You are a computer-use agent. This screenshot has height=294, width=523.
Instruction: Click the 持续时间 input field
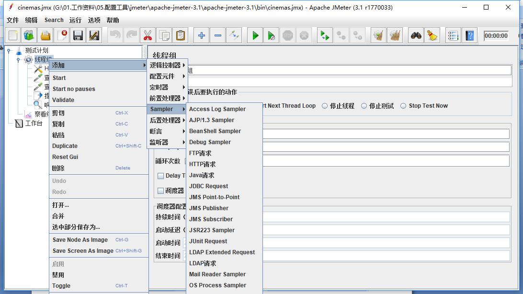click(386, 217)
